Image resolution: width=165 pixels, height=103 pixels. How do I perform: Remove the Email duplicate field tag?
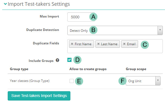coord(124,44)
